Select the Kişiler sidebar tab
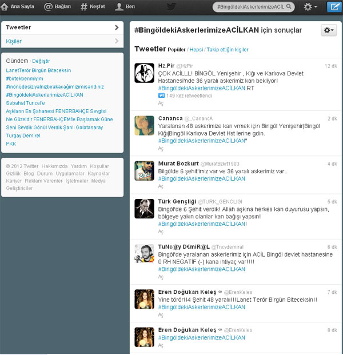343x355 pixels. 62,41
